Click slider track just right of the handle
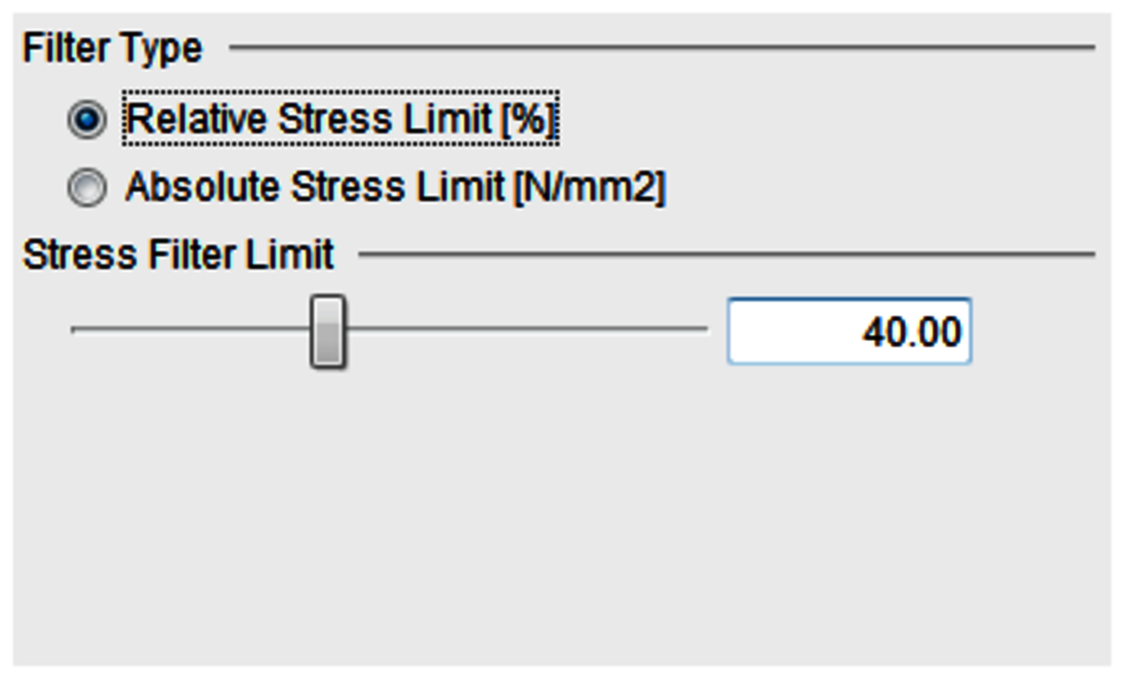 [383, 330]
